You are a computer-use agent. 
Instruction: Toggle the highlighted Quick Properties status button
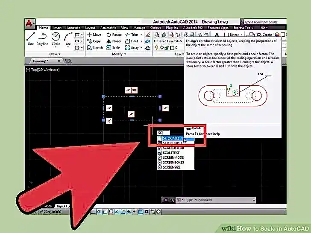coord(141,212)
